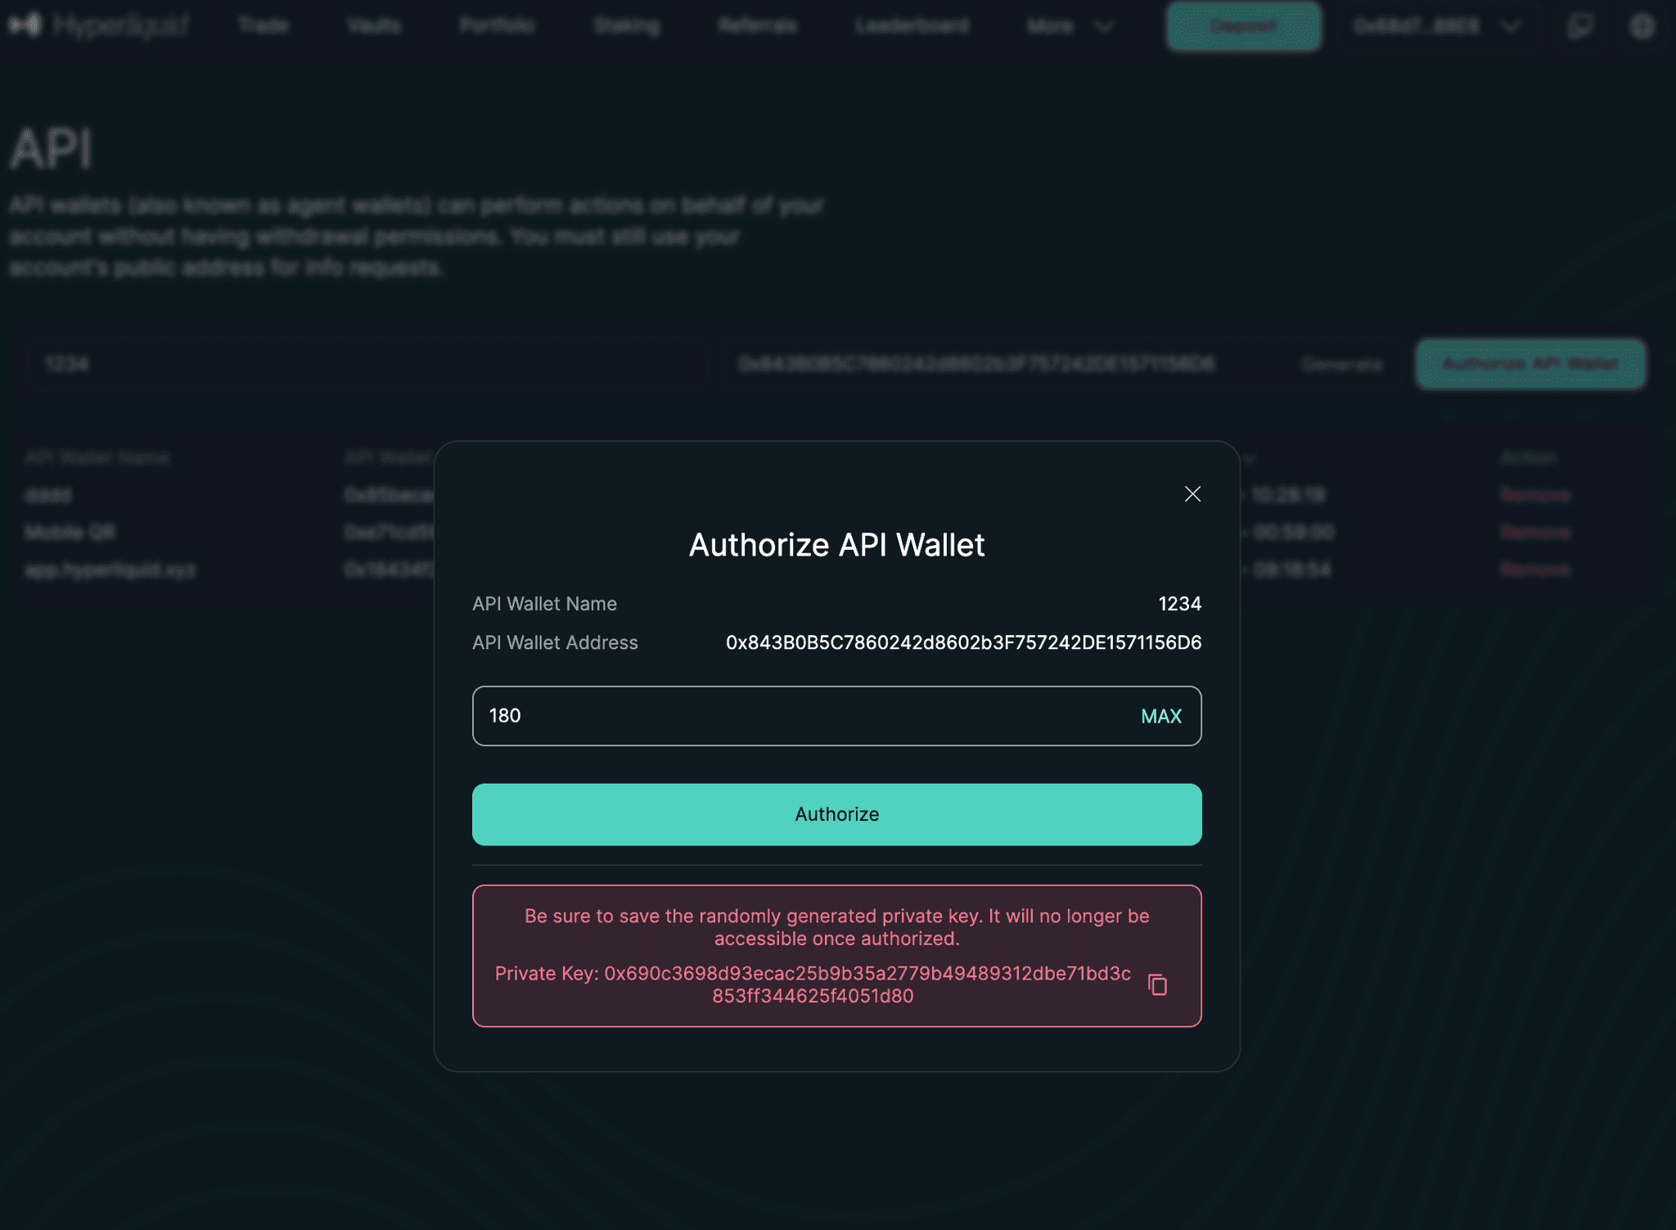The height and width of the screenshot is (1230, 1676).
Task: Expand the More menu dropdown
Action: pyautogui.click(x=1069, y=26)
